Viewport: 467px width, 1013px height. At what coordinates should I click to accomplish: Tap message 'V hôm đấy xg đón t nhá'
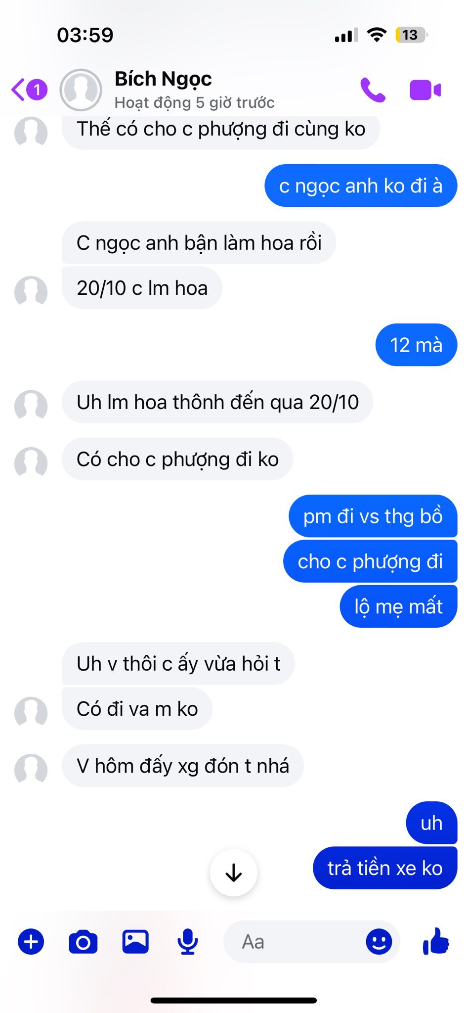[x=183, y=766]
